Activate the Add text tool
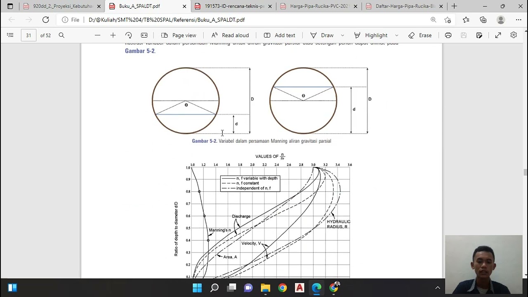The width and height of the screenshot is (528, 297). coord(279,35)
